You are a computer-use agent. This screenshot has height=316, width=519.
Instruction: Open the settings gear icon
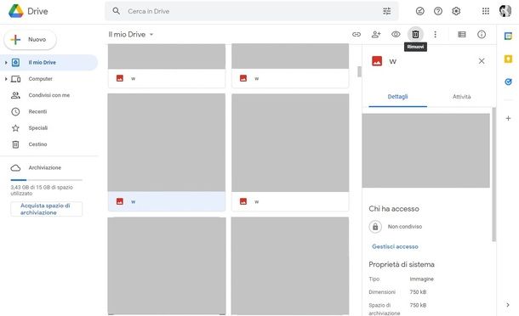coord(456,11)
